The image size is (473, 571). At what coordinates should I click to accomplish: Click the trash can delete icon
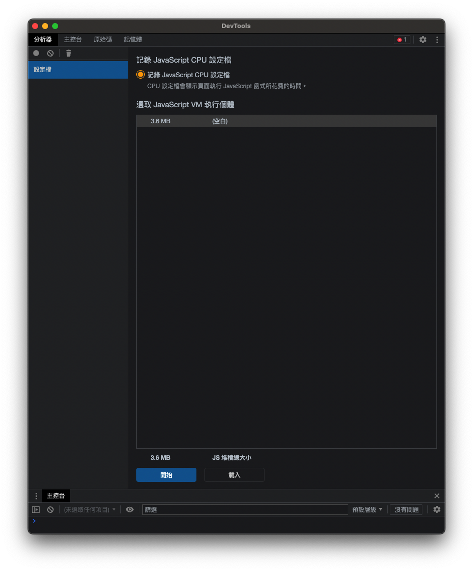pos(69,53)
